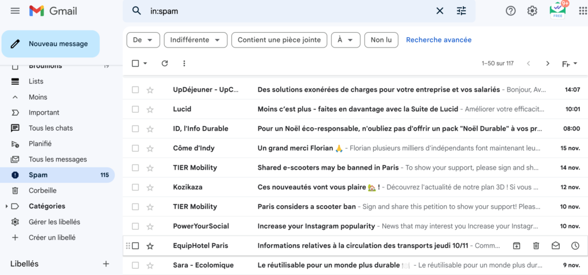This screenshot has width=588, height=275.
Task: Clear the search with the X icon
Action: tap(439, 11)
